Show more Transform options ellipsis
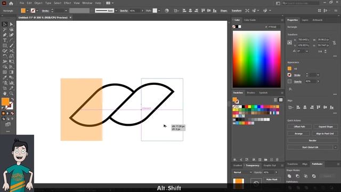 pos(335,56)
